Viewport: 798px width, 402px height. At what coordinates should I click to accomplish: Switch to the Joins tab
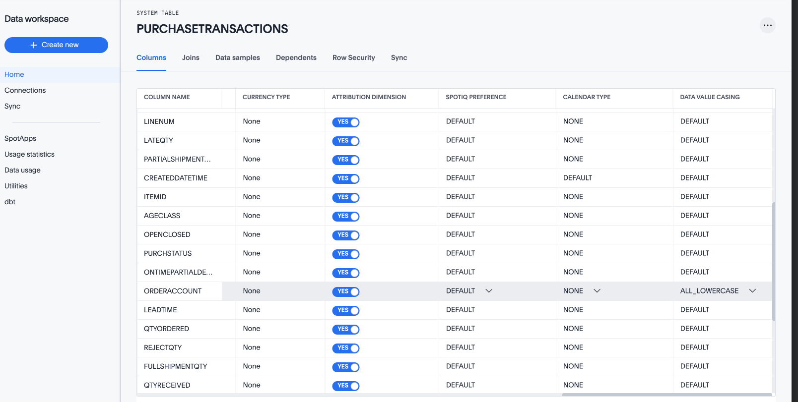coord(191,57)
